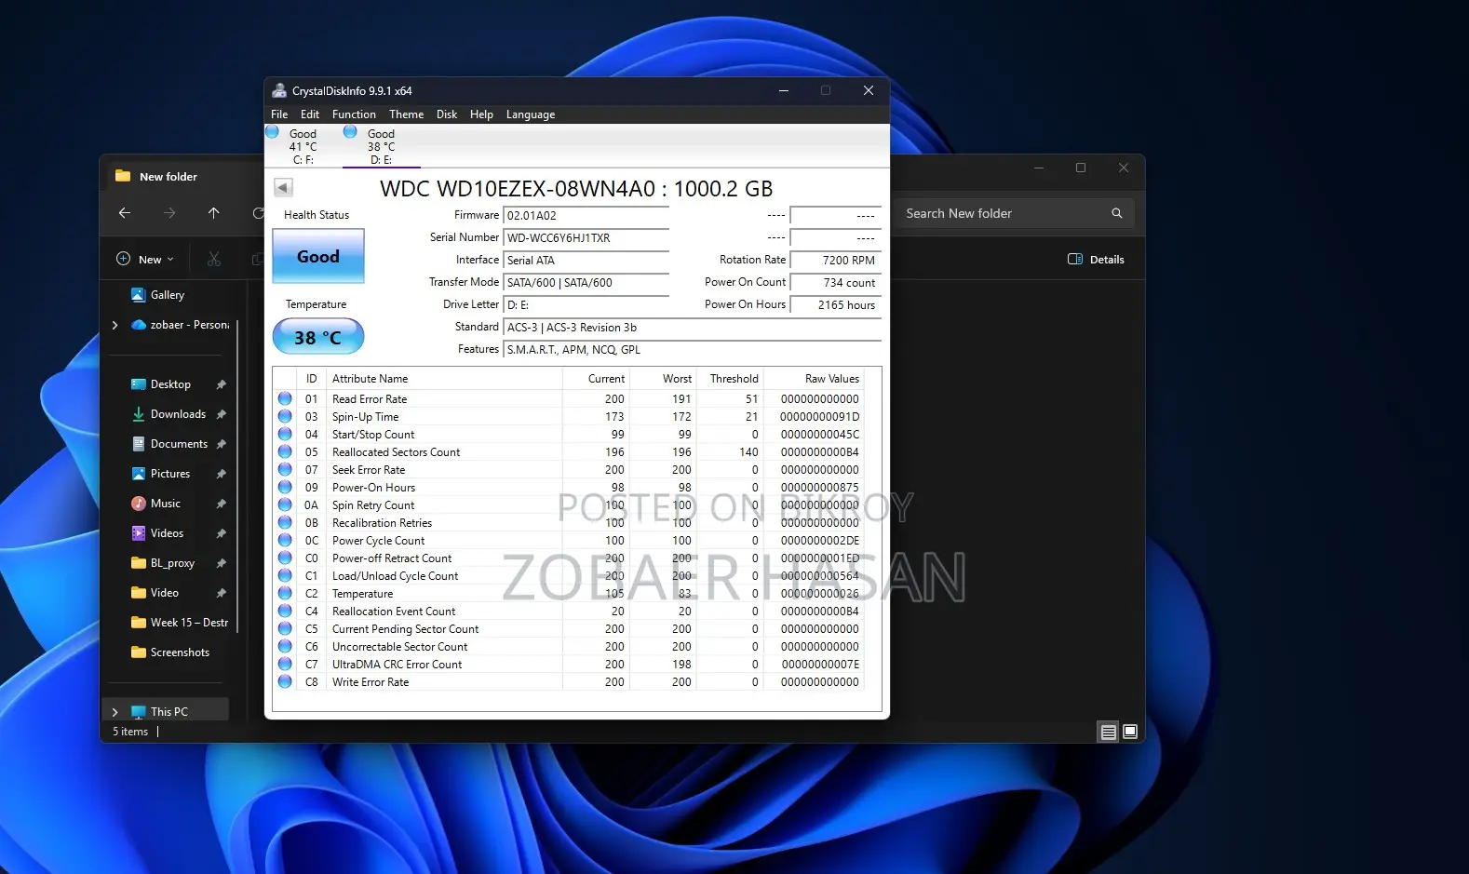Screen dimensions: 1469x874
Task: Click the Firmware value field 02.01A02
Action: point(586,215)
